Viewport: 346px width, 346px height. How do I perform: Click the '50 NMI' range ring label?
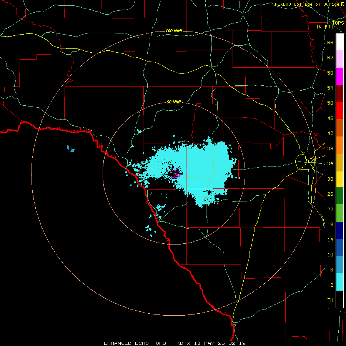coord(174,102)
